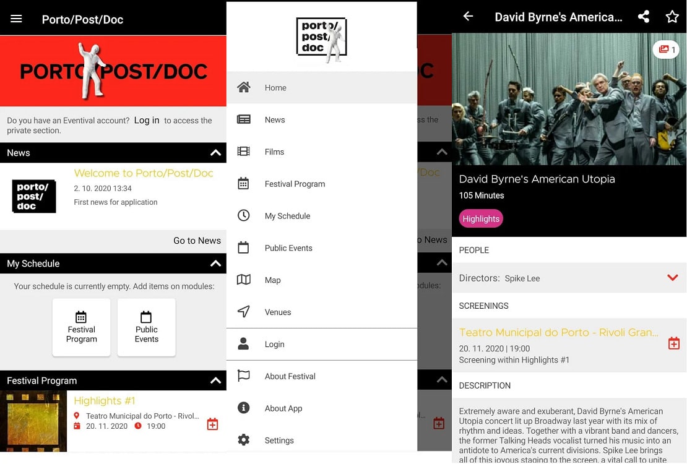Viewport: 687px width, 464px height.
Task: Collapse the Festival Program section
Action: tap(215, 380)
